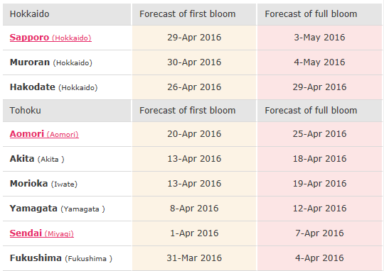Select Fukushima first bloom date 31-Mar 2016
Viewport: 384px width, 271px height.
coord(194,258)
